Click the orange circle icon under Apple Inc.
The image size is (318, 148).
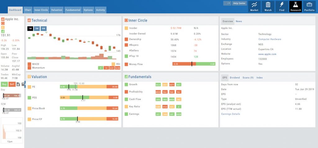(2, 23)
